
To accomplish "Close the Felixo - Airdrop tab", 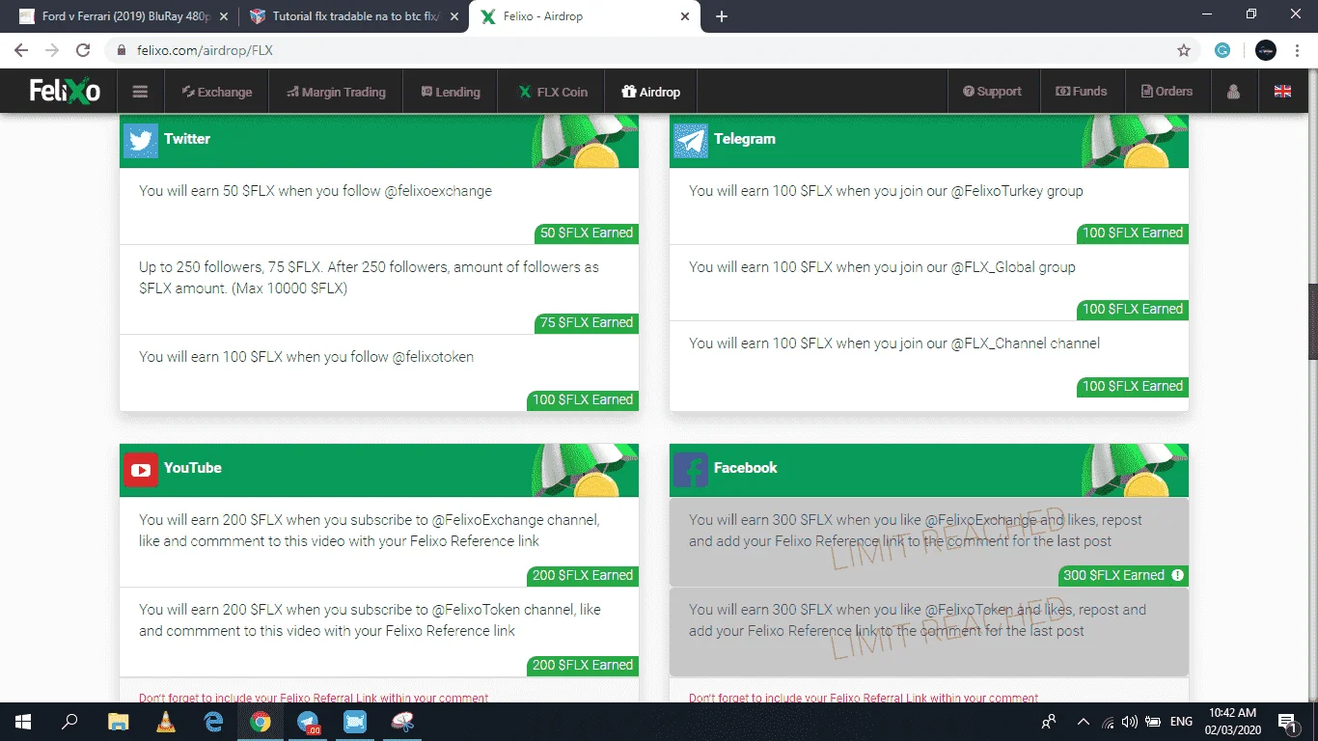I will click(x=685, y=16).
